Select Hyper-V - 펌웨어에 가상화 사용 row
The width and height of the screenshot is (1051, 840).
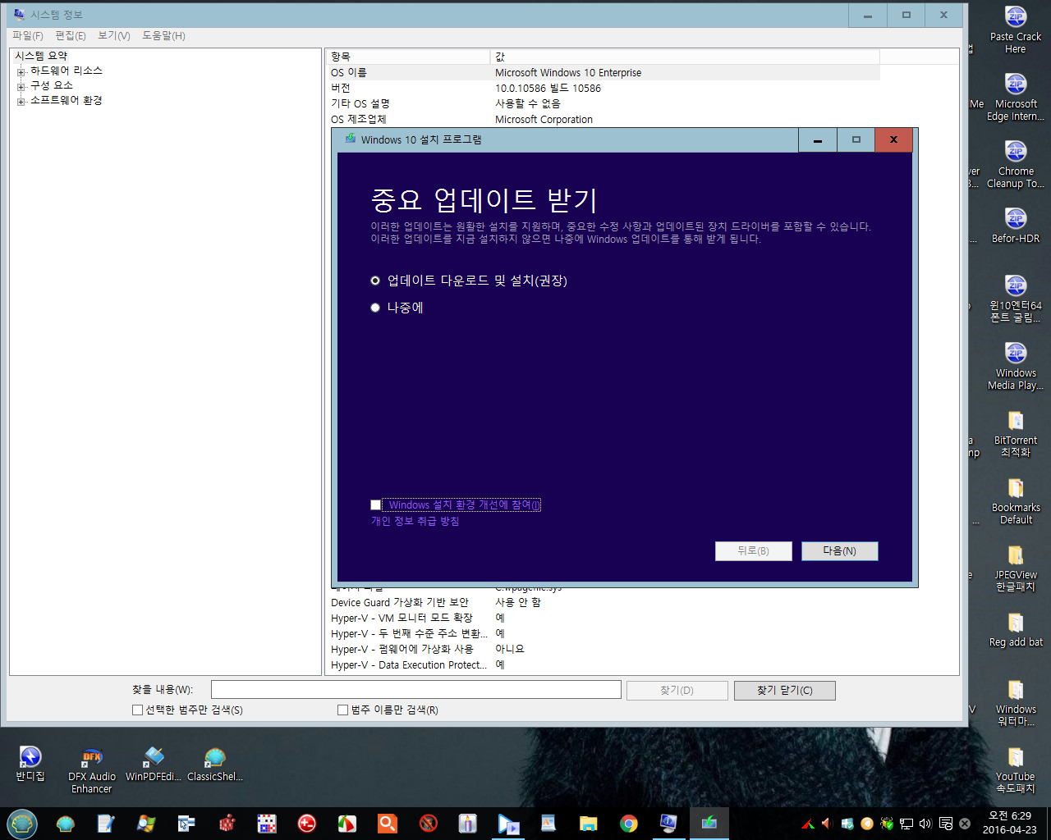604,650
